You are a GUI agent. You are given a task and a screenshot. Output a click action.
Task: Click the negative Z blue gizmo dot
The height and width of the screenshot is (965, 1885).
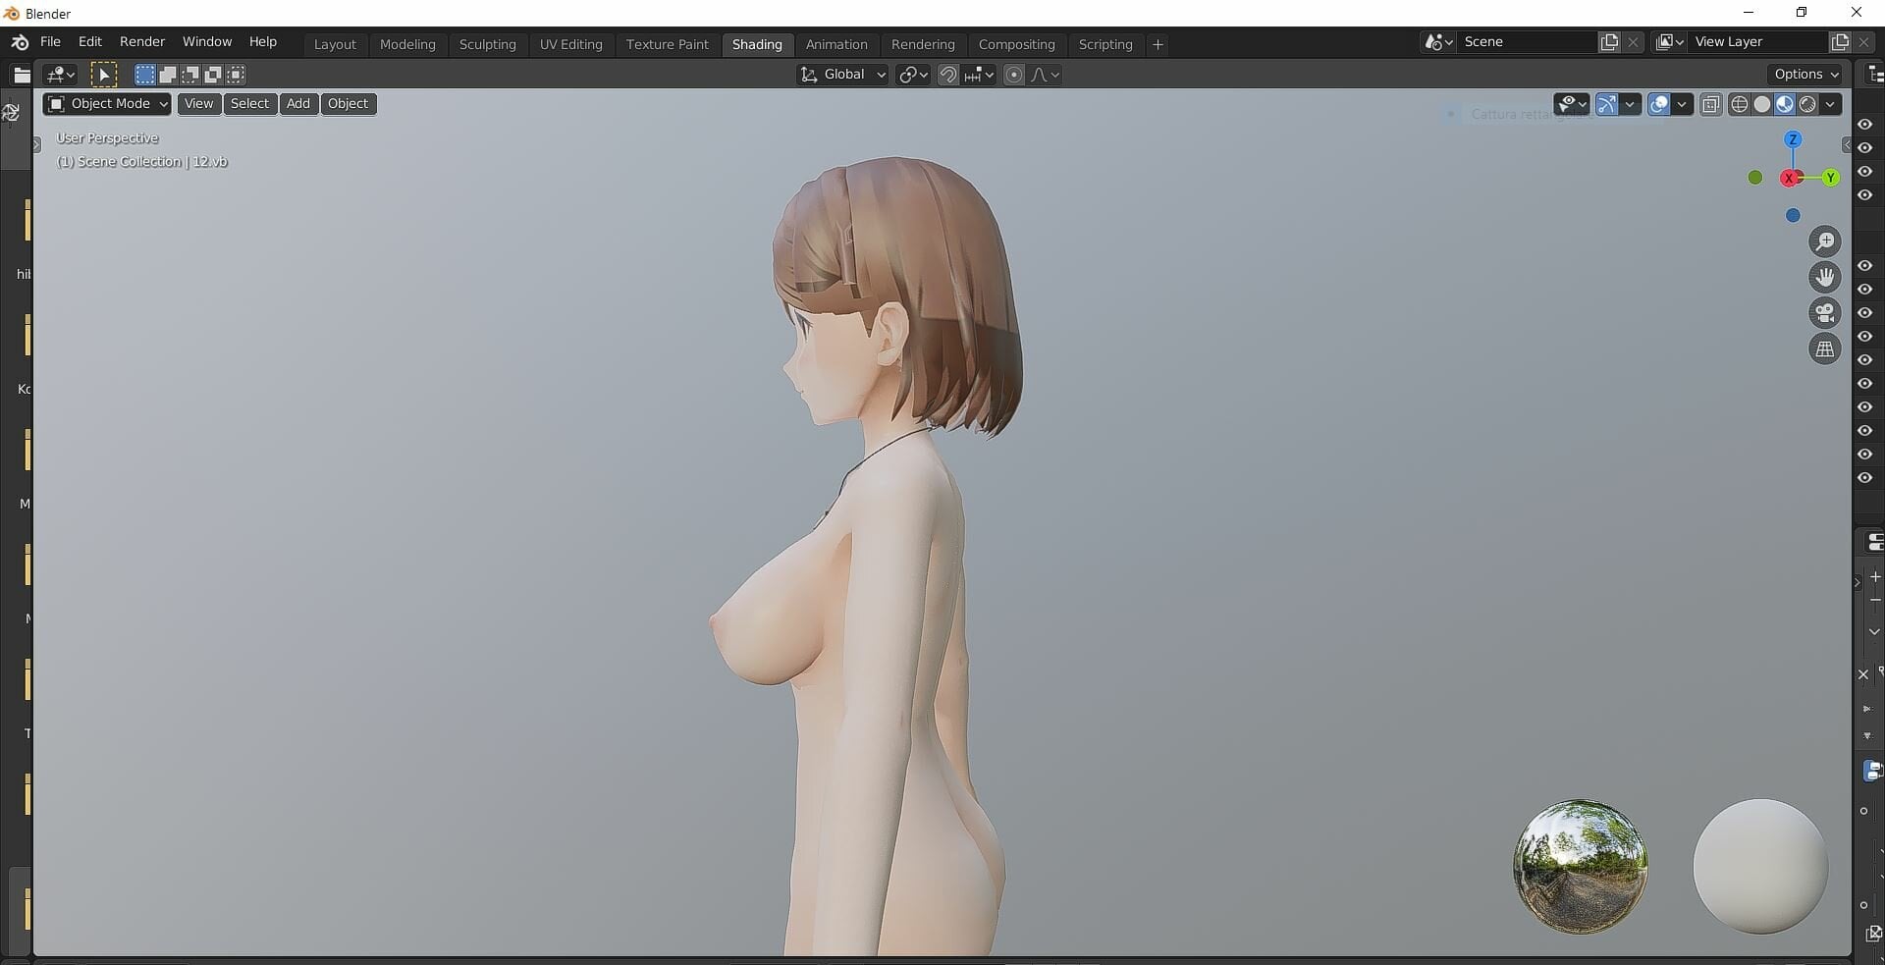point(1793,216)
